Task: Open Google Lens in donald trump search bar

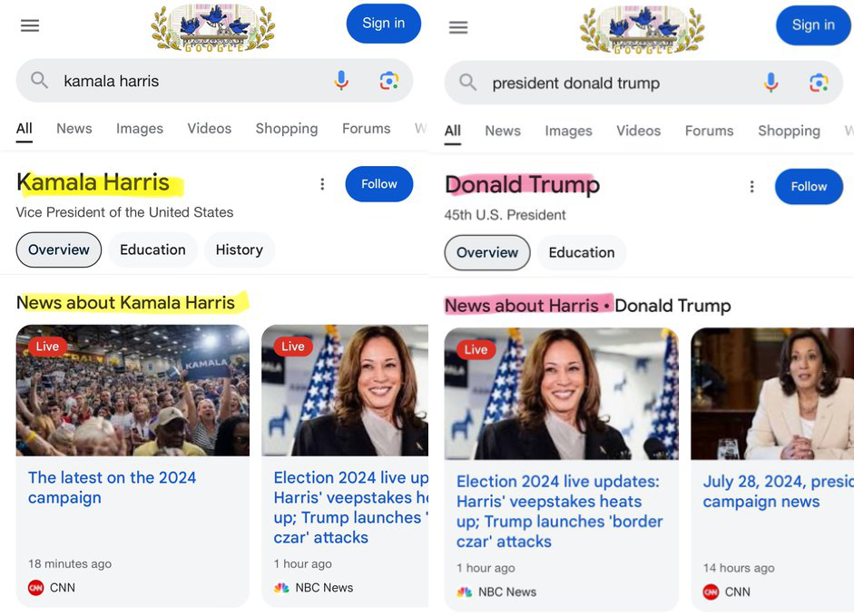Action: (x=819, y=83)
